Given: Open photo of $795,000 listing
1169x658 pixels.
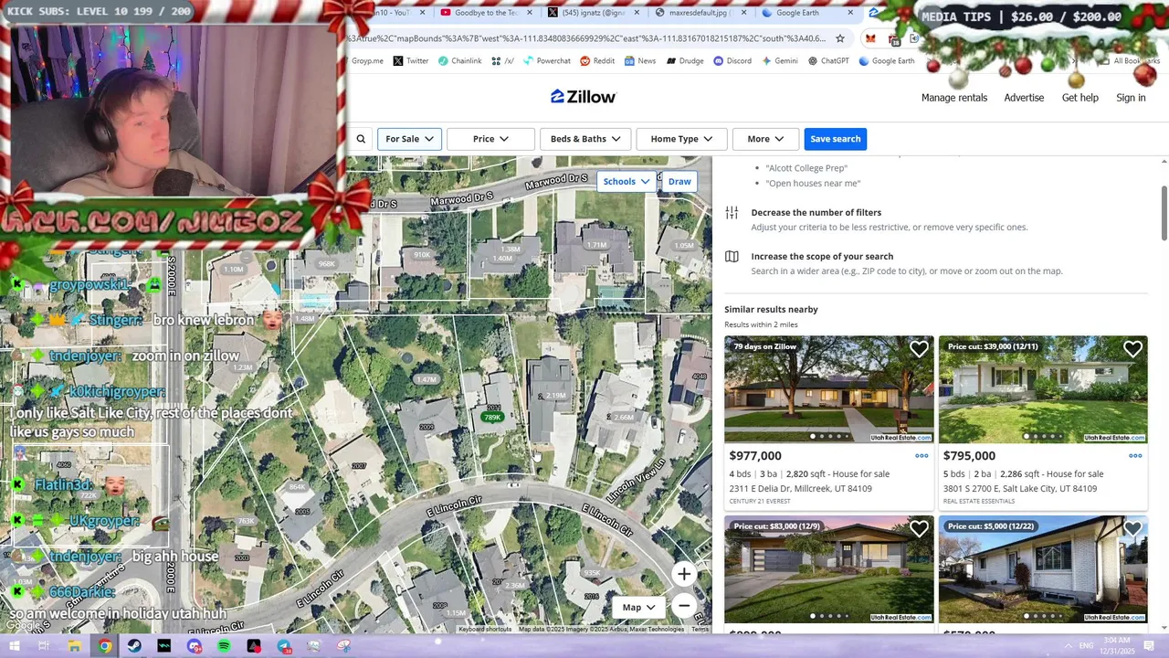Looking at the screenshot, I should [x=1043, y=390].
